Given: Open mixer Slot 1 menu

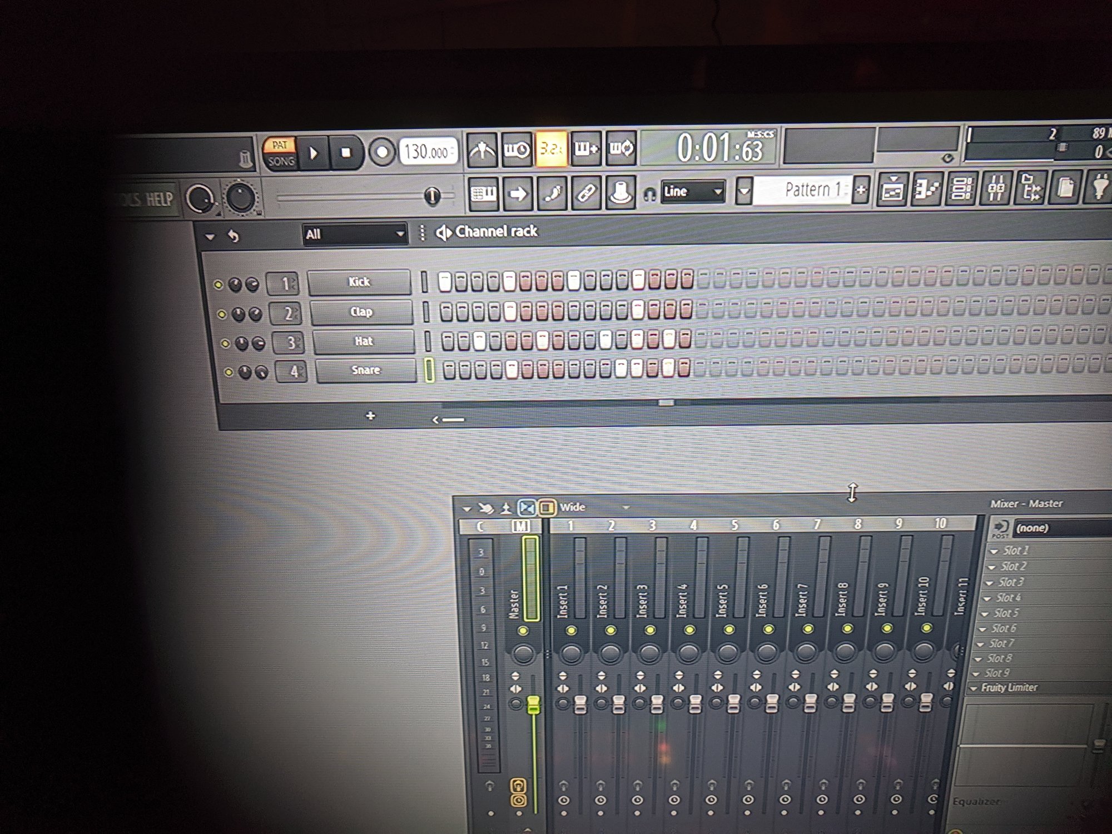Looking at the screenshot, I should (1015, 550).
